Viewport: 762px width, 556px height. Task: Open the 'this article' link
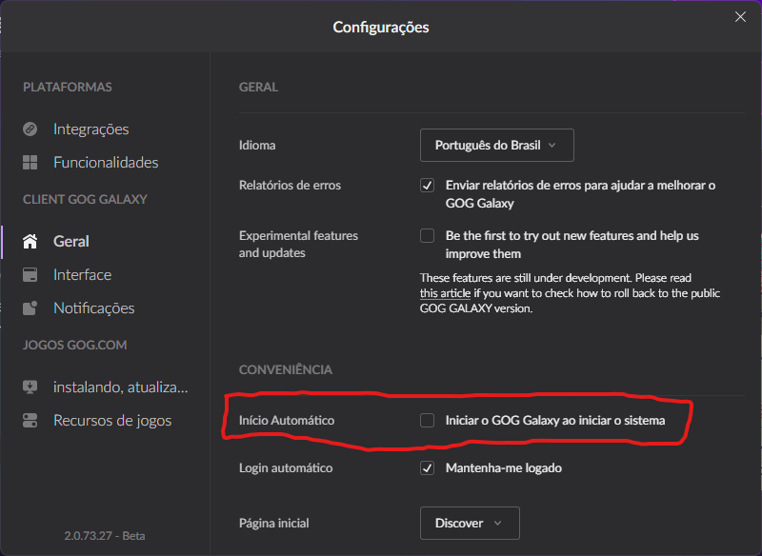tap(445, 293)
